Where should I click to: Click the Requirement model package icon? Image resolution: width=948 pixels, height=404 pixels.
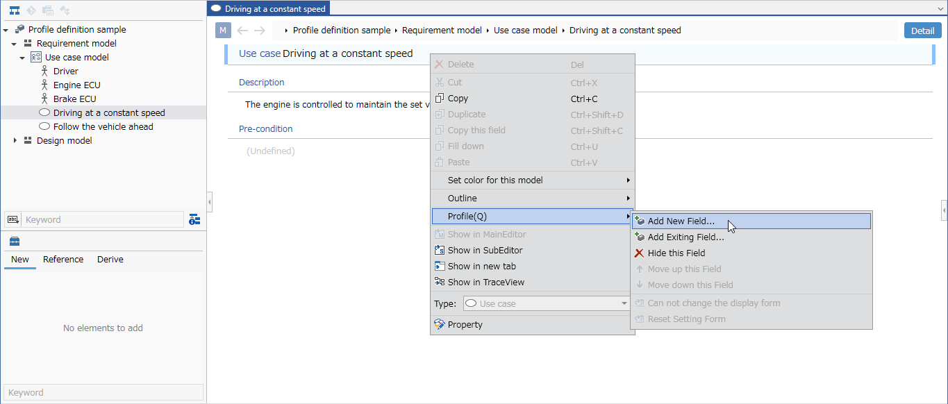click(x=28, y=43)
